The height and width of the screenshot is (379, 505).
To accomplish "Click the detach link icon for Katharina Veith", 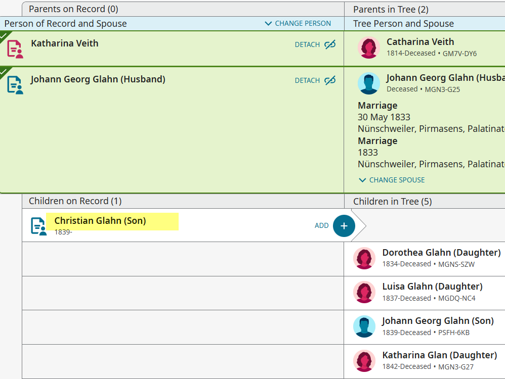I will (x=330, y=44).
